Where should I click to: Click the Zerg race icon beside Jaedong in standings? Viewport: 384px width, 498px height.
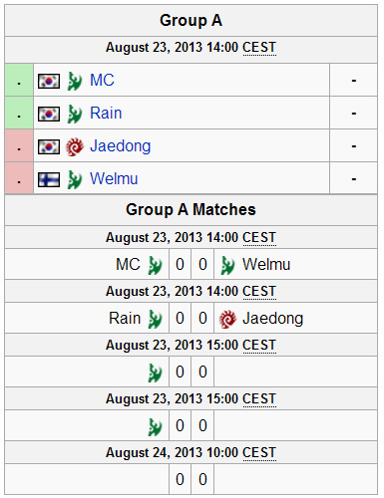75,146
